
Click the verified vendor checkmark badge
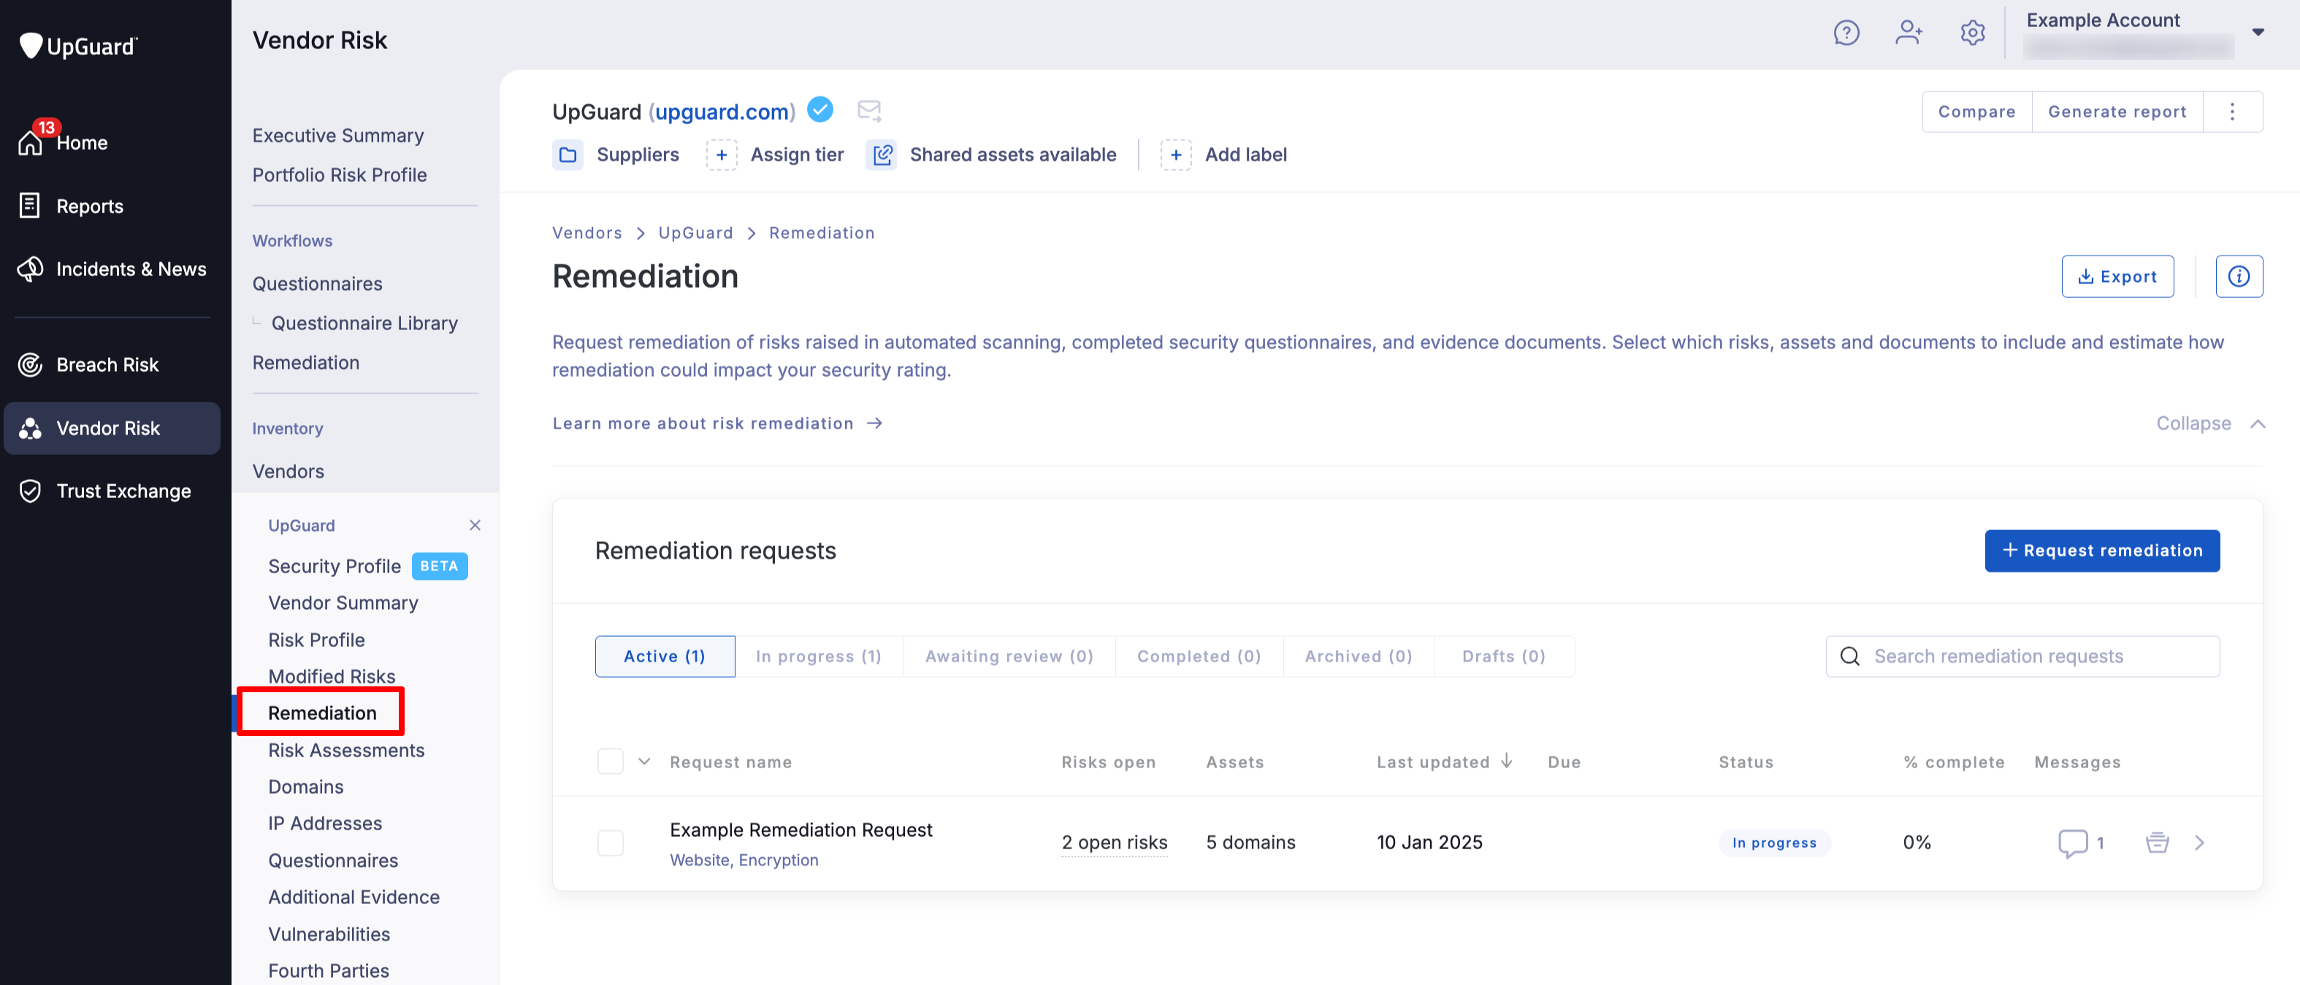(x=819, y=110)
